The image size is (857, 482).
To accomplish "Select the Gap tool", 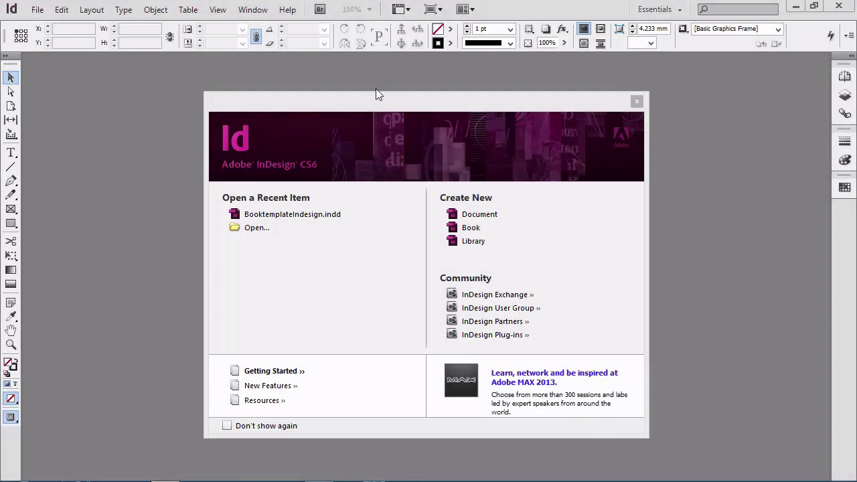I will (x=11, y=120).
